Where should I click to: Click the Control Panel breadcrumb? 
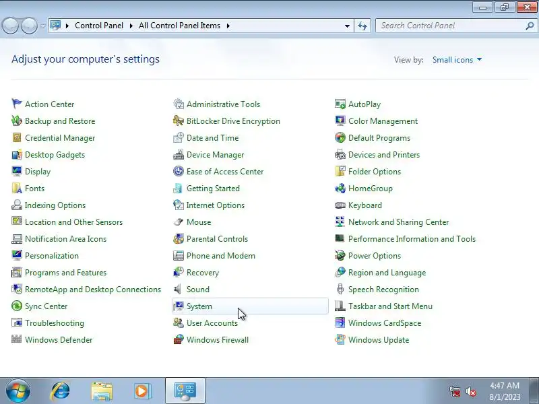(99, 26)
